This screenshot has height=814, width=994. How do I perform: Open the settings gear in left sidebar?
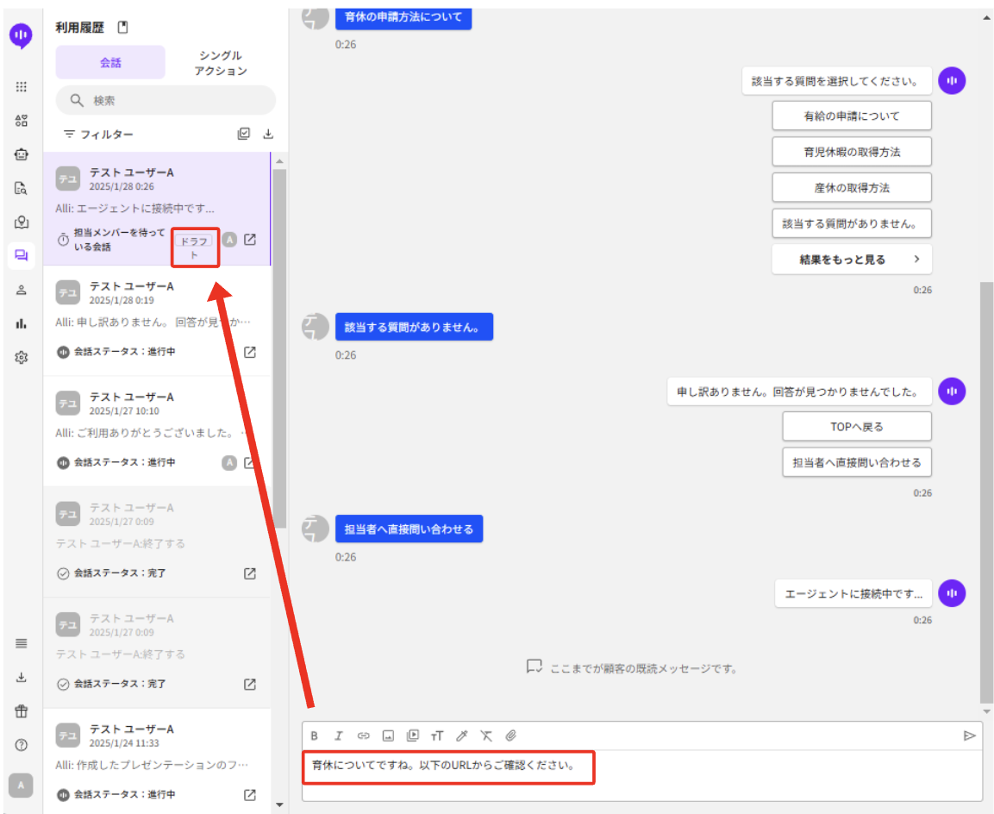22,357
